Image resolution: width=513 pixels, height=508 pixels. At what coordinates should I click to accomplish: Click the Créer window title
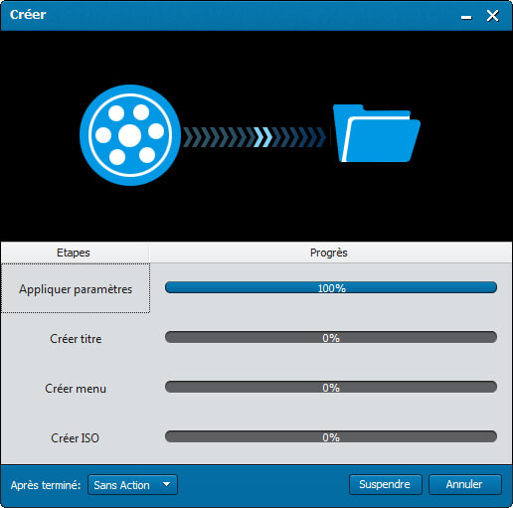28,15
